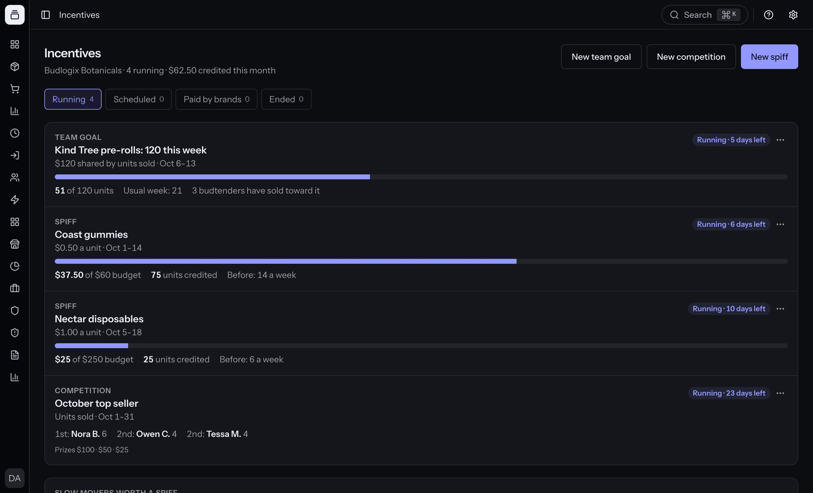Open the settings gear icon
813x493 pixels.
point(793,15)
